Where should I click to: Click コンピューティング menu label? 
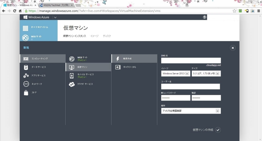pyautogui.click(x=40, y=59)
